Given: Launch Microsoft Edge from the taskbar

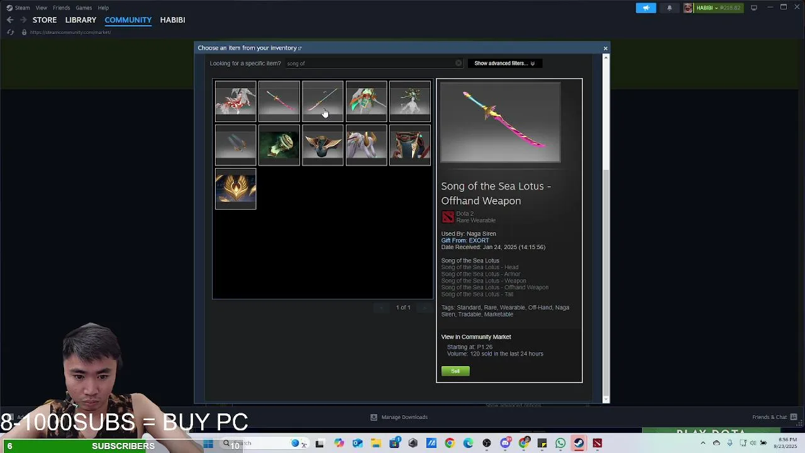Looking at the screenshot, I should pos(468,444).
